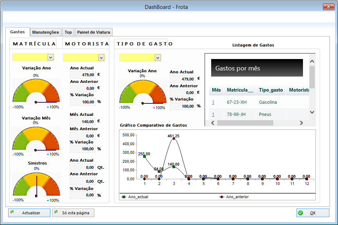Click the Actualizar button
Screen dimensions: 338x225
(x=29, y=213)
